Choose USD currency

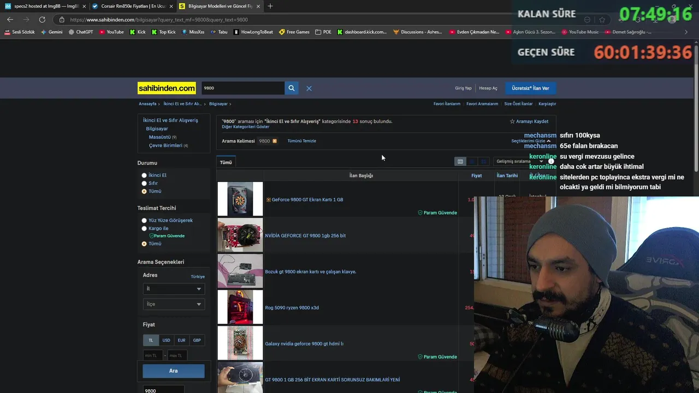pyautogui.click(x=166, y=340)
